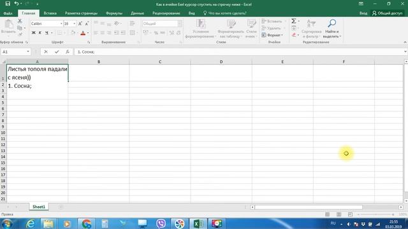Screen dimensions: 408x229
Task: Click the Select All corner triangle of the grid
Action: click(3, 62)
